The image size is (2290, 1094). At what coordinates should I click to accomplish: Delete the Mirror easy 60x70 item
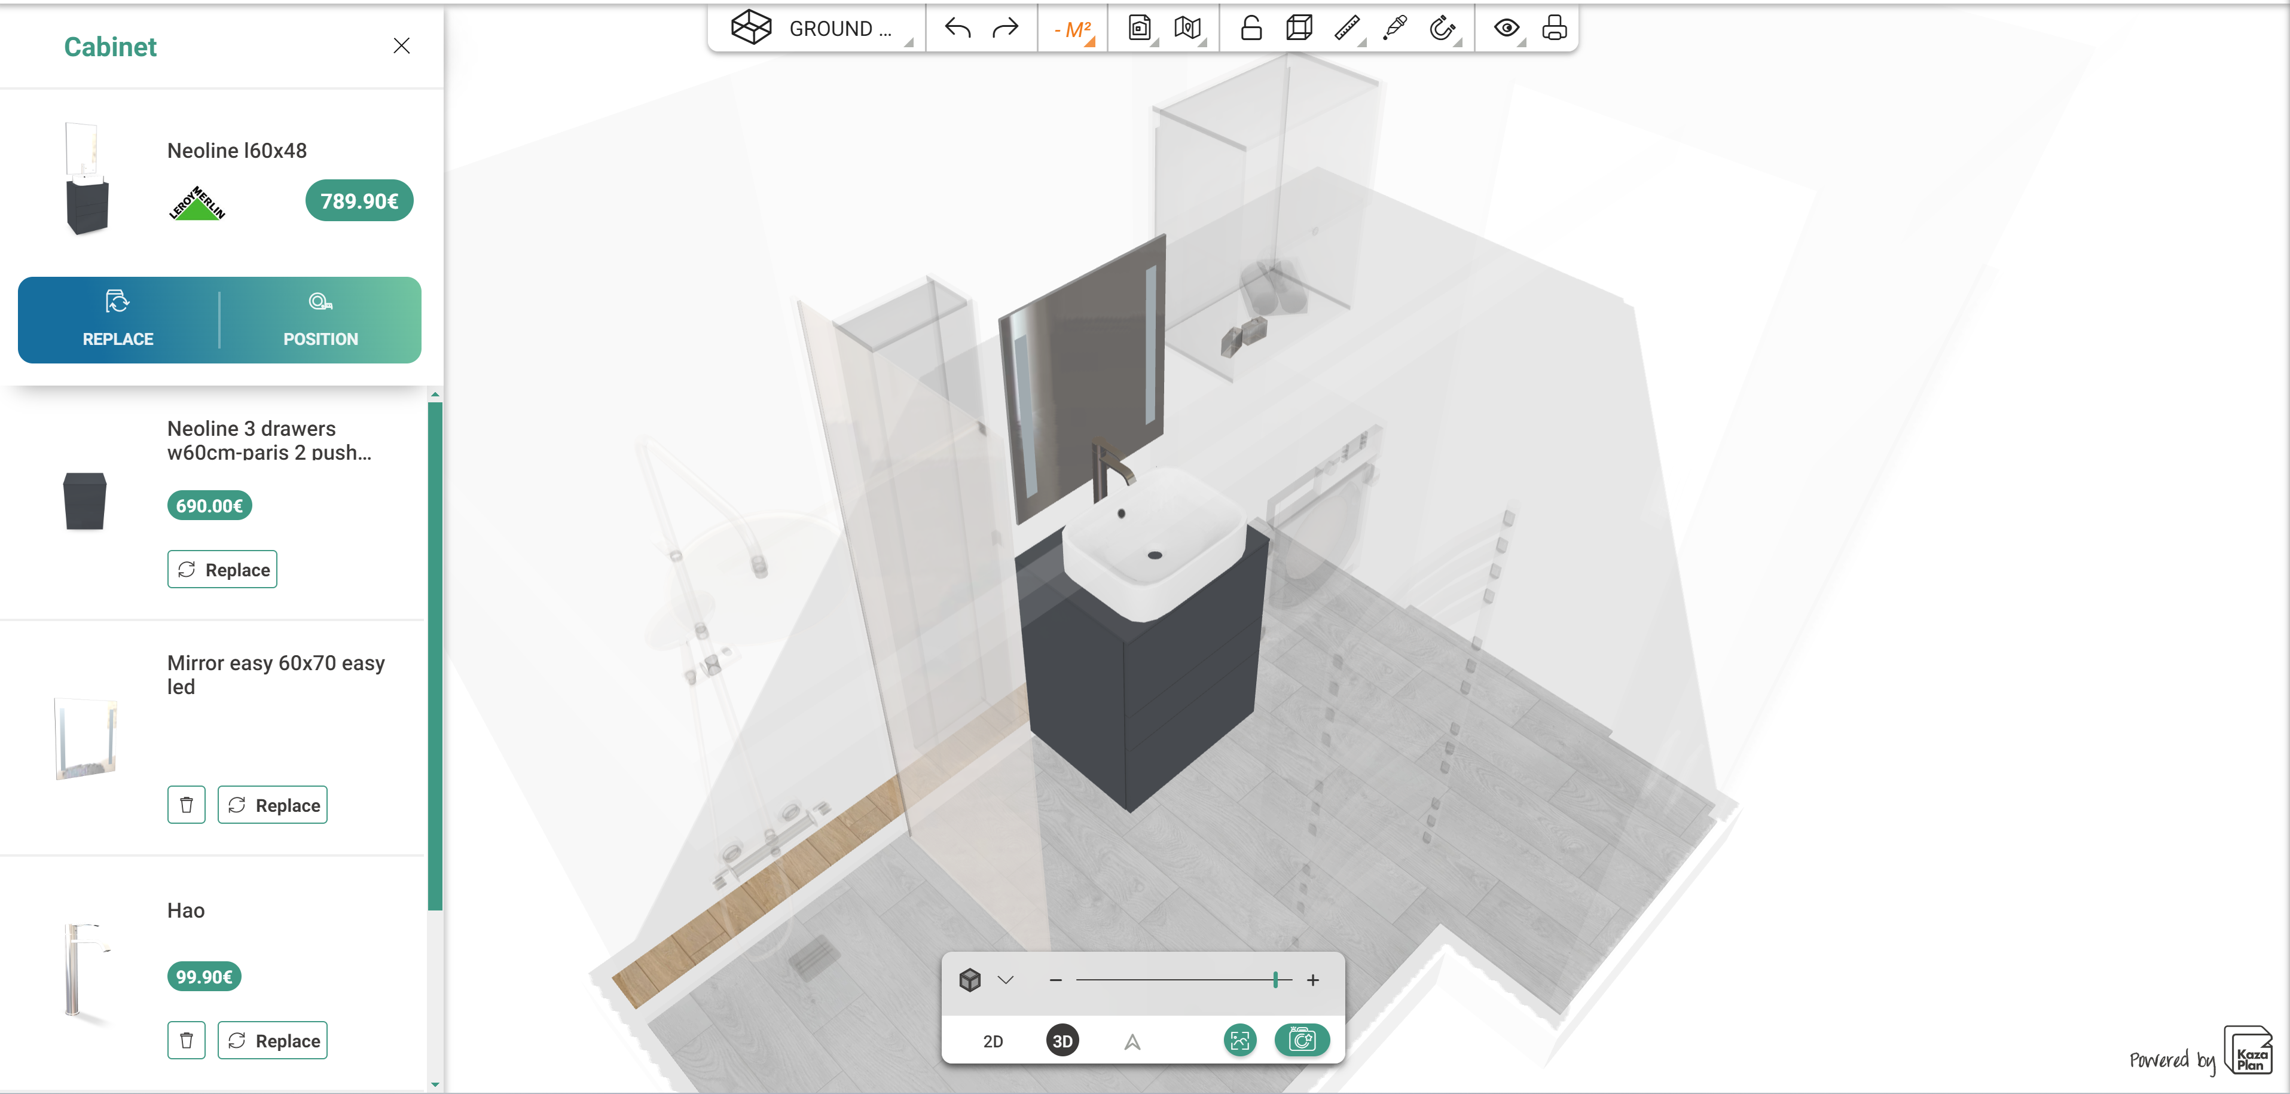[187, 805]
